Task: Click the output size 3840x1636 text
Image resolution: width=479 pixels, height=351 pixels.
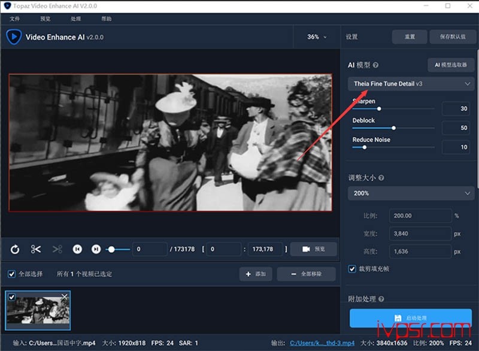Action: point(392,343)
